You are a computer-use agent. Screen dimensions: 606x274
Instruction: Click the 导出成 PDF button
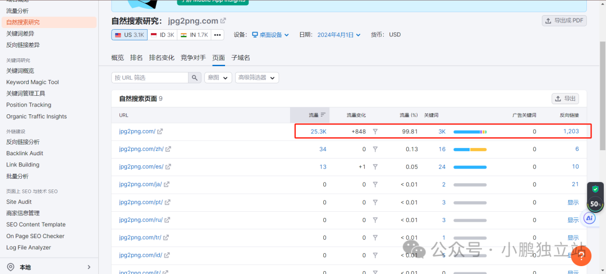click(564, 21)
